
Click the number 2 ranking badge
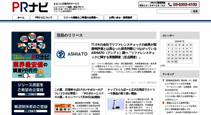coord(163,103)
